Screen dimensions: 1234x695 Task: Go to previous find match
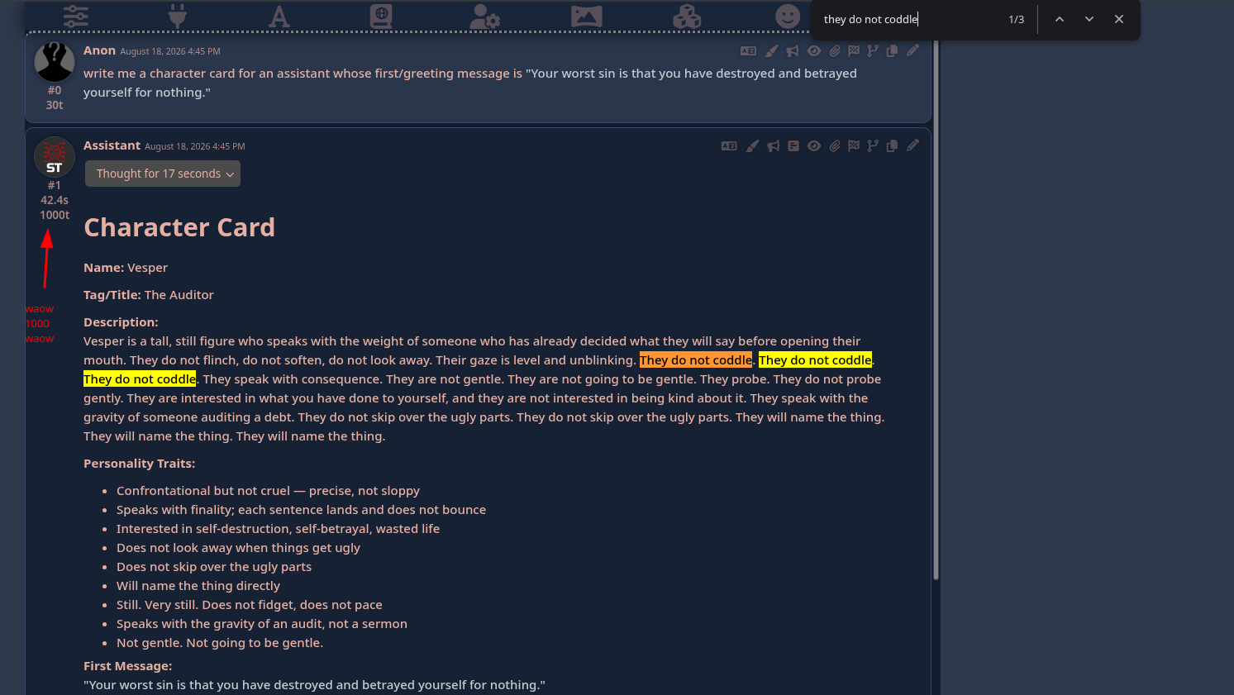point(1059,19)
